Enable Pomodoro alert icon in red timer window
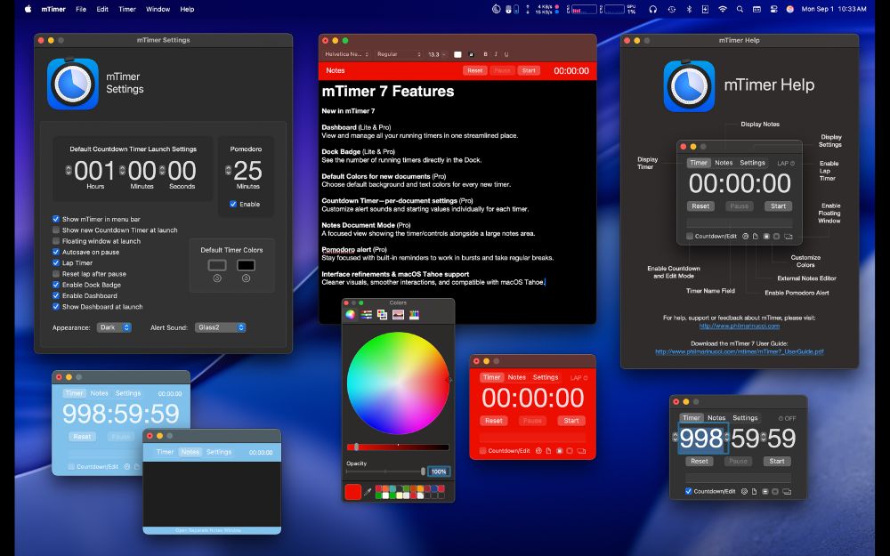 point(538,451)
